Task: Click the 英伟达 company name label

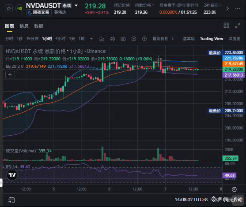Action: 60,12
